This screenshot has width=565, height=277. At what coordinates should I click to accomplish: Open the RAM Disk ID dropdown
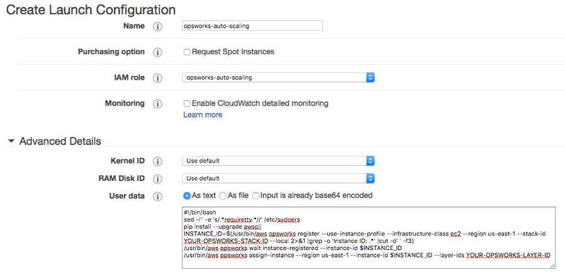click(x=278, y=178)
